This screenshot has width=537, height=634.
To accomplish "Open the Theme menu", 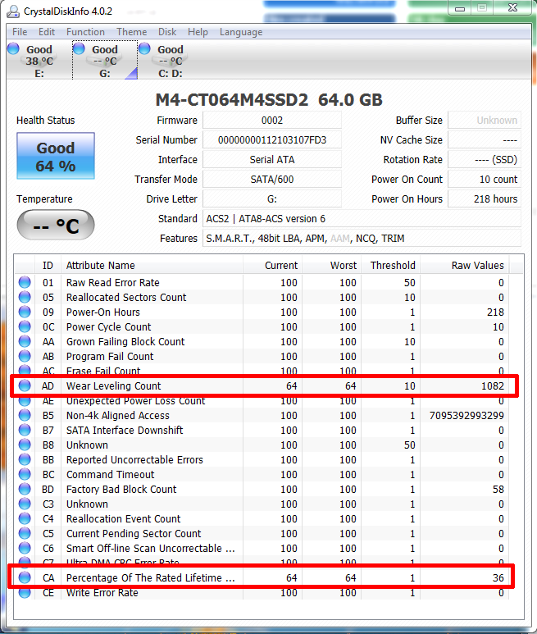I will (x=131, y=32).
